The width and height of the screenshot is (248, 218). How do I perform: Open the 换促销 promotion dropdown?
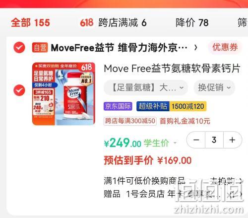pyautogui.click(x=214, y=87)
